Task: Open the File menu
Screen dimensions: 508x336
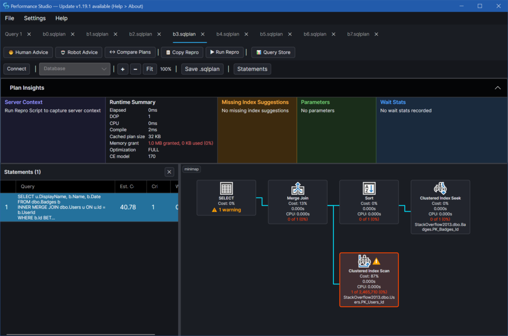Action: (x=9, y=18)
